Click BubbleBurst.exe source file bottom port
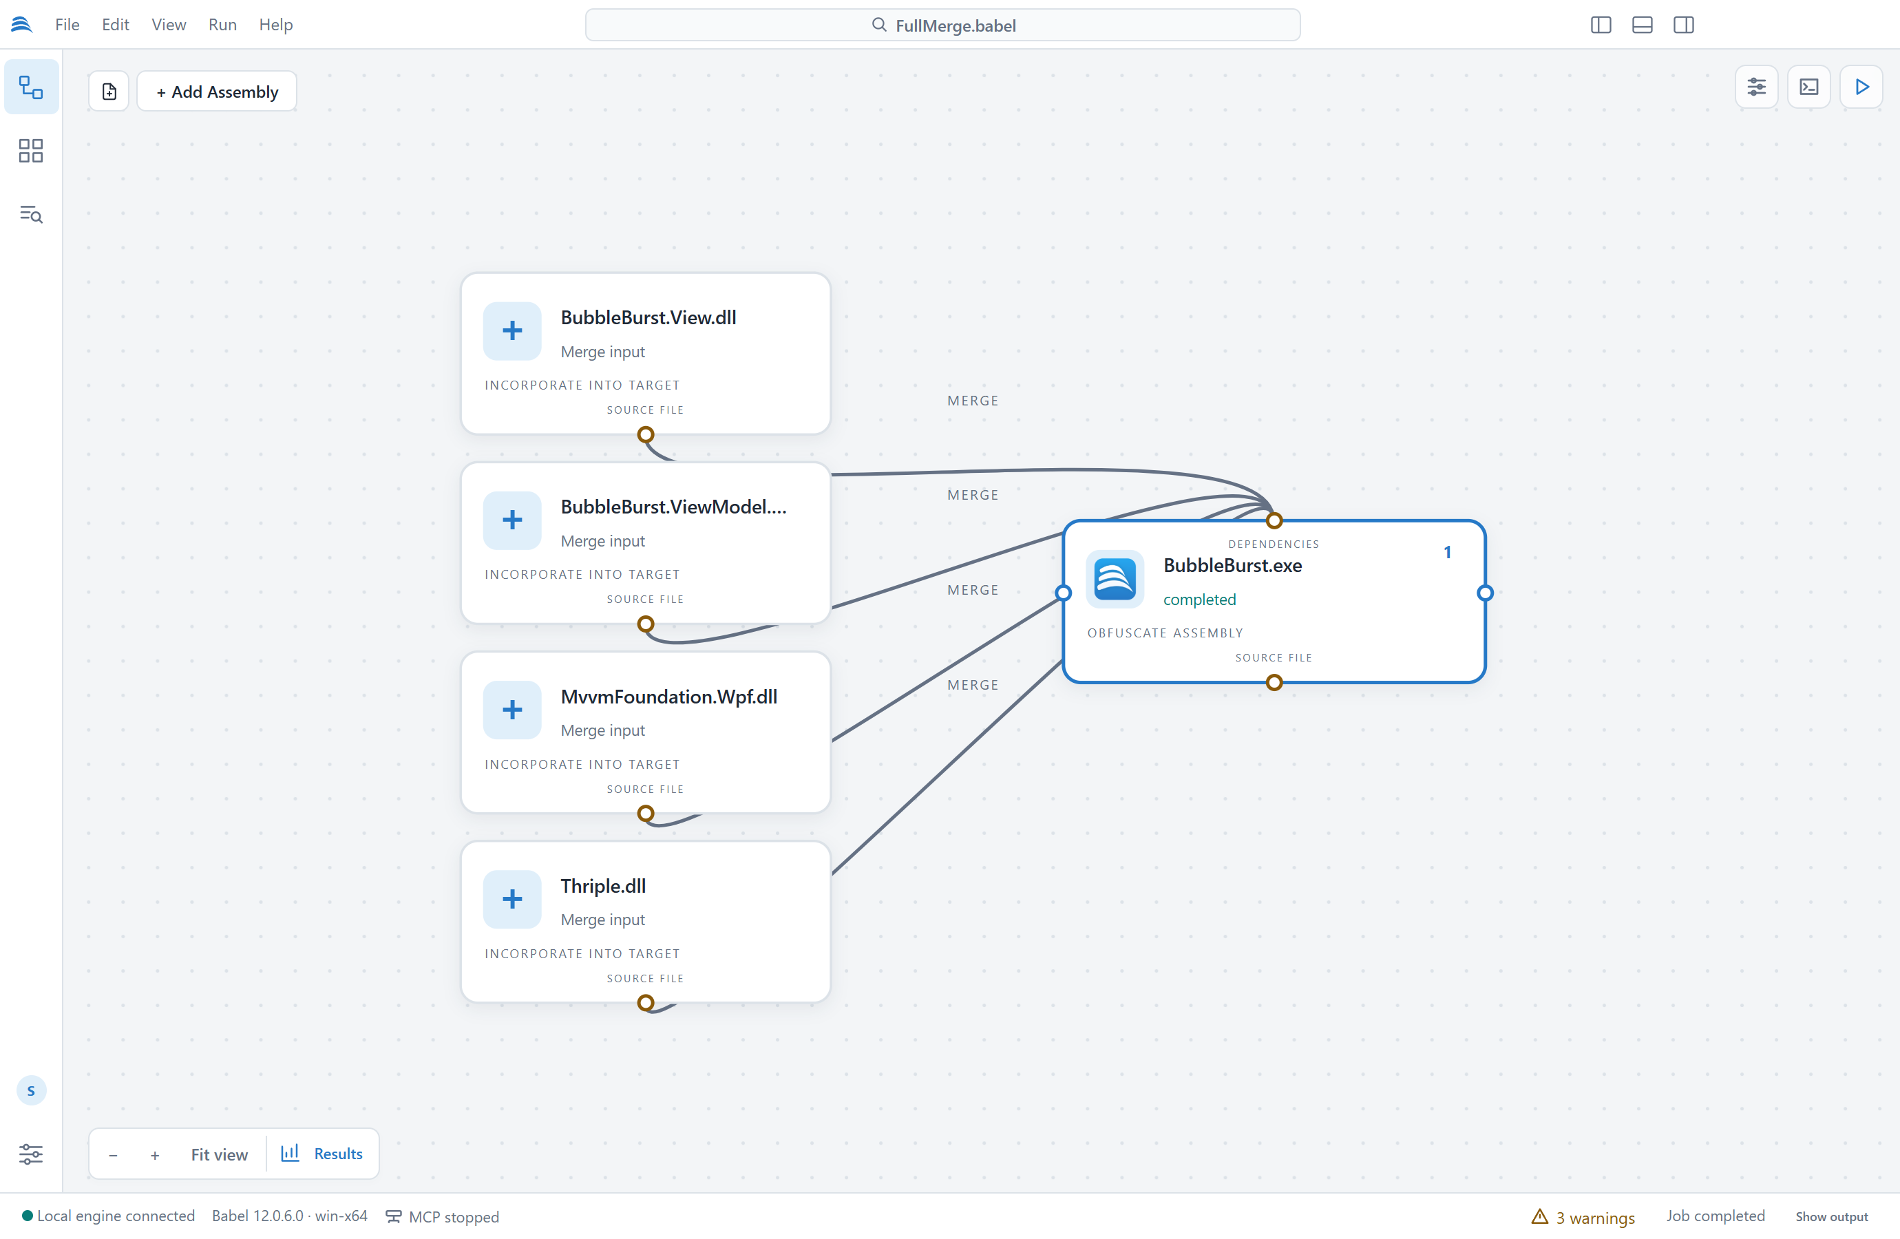The image size is (1900, 1239). point(1274,683)
